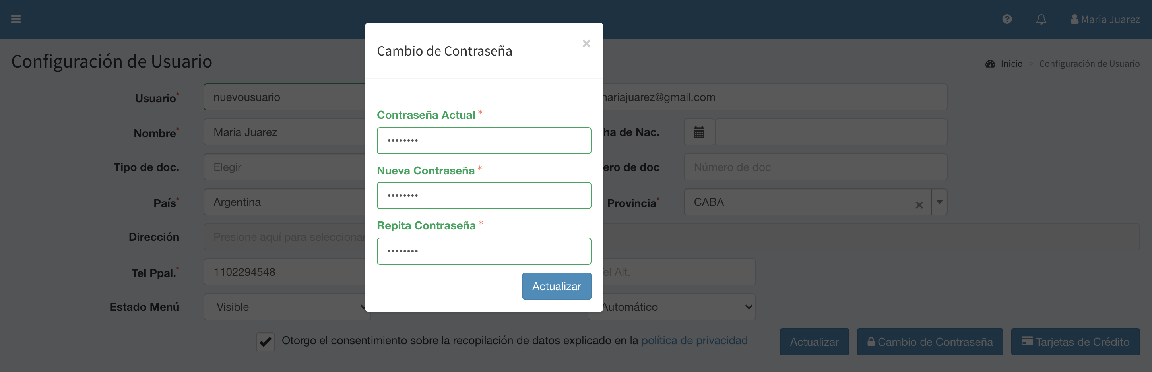Focus the Nueva Contraseña field

(x=483, y=196)
